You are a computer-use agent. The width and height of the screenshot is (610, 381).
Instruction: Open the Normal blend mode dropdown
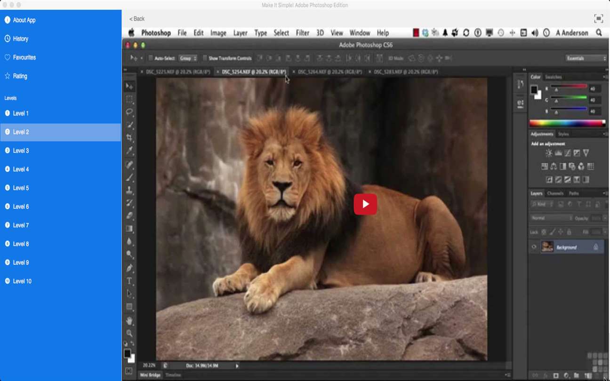coord(551,218)
